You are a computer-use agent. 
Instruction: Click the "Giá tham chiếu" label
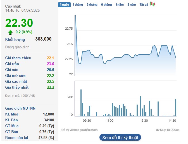click(18, 58)
